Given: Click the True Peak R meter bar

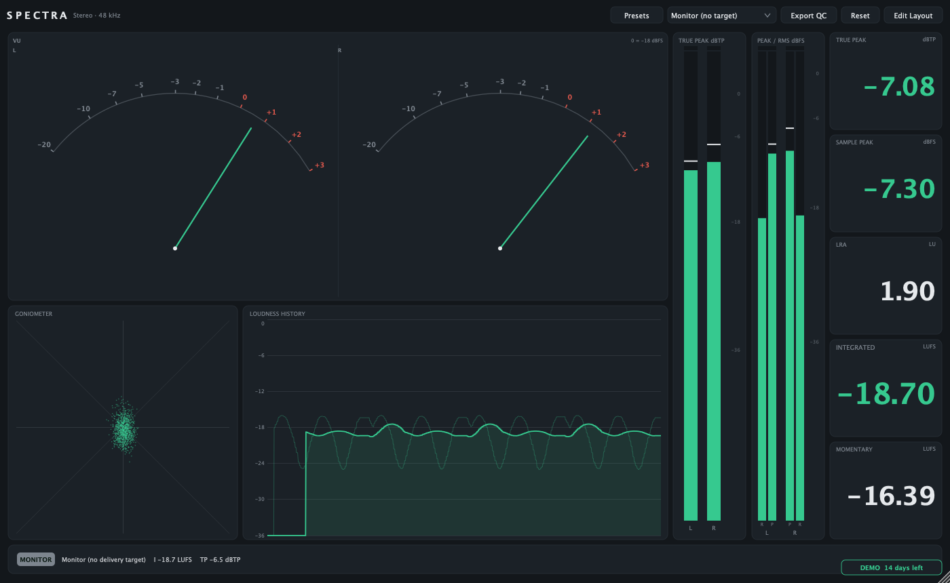Looking at the screenshot, I should click(714, 341).
